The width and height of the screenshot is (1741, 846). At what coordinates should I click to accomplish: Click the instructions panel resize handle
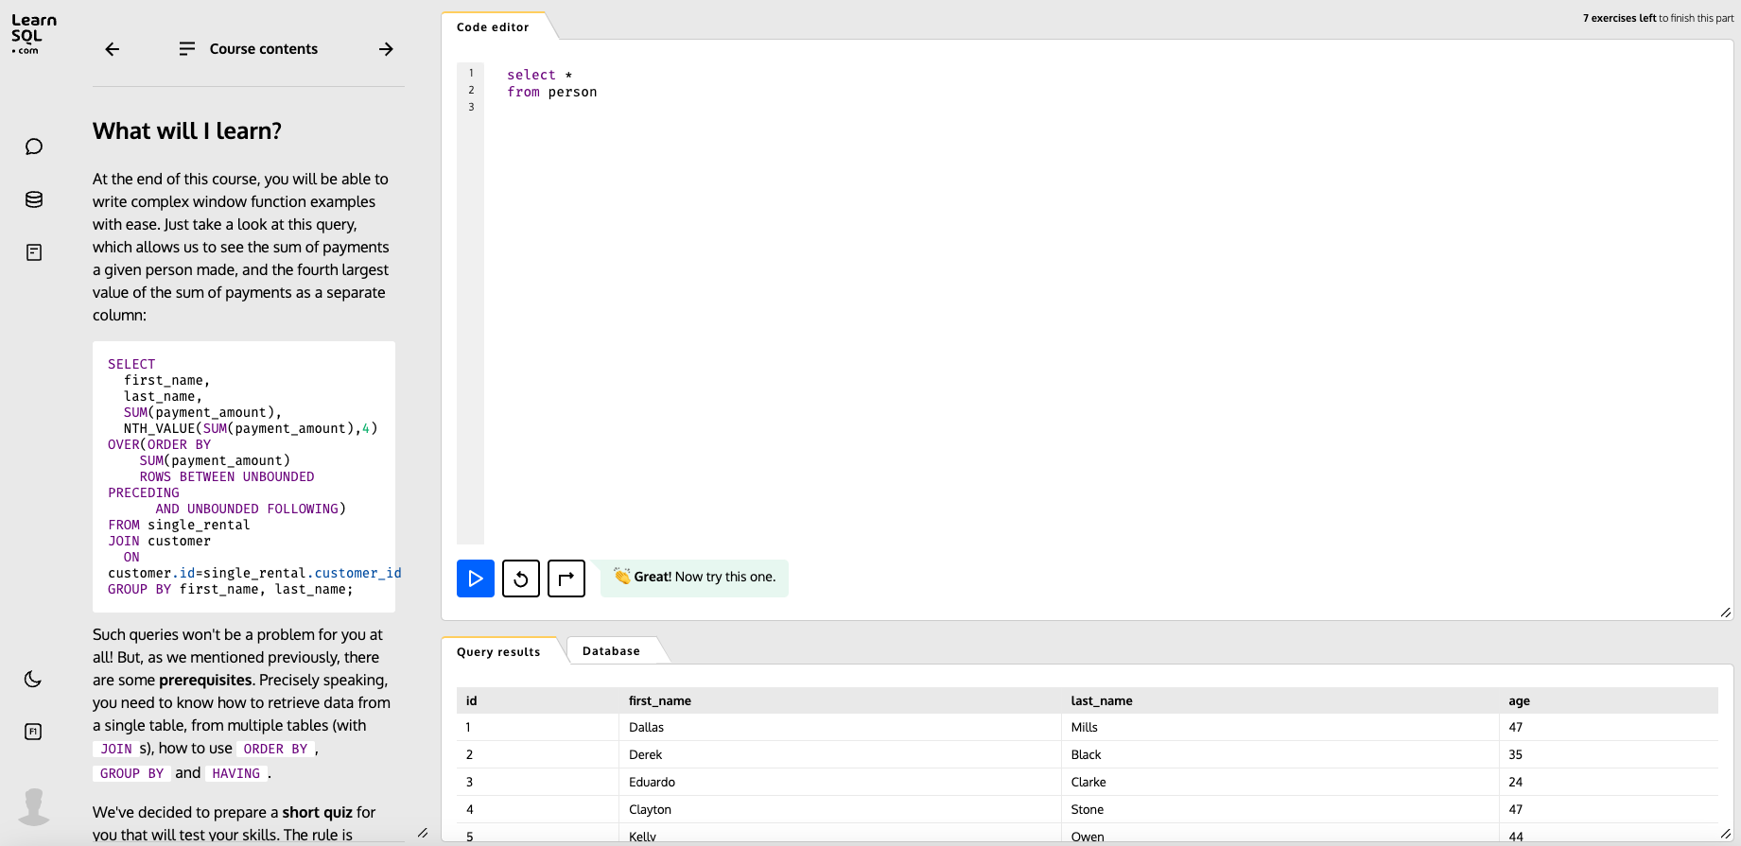coord(423,833)
